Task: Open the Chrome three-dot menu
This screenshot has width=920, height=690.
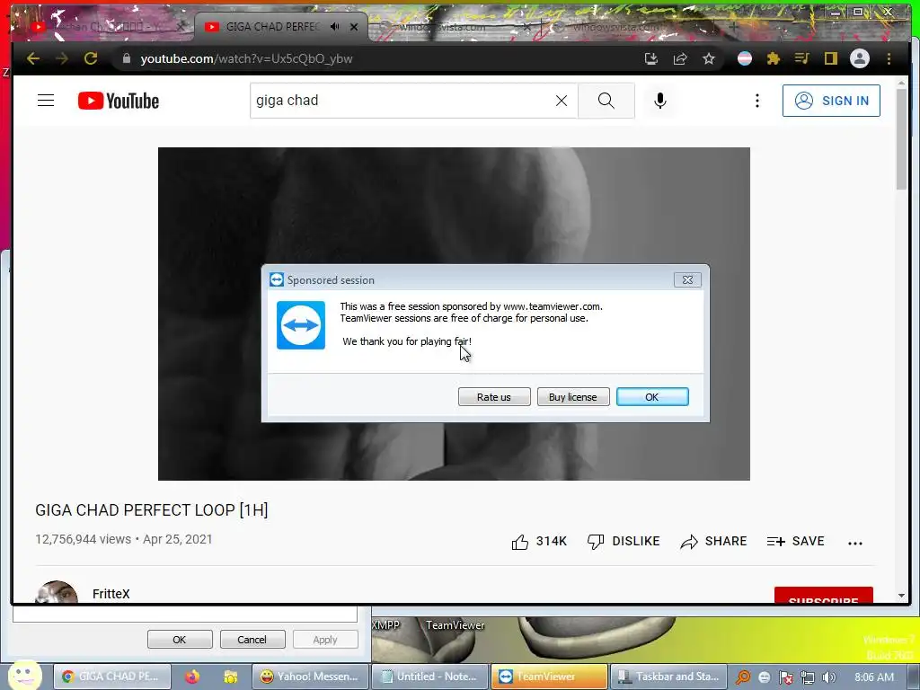Action: [x=889, y=58]
